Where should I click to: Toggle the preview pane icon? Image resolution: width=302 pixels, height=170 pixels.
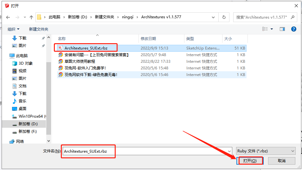(x=282, y=29)
